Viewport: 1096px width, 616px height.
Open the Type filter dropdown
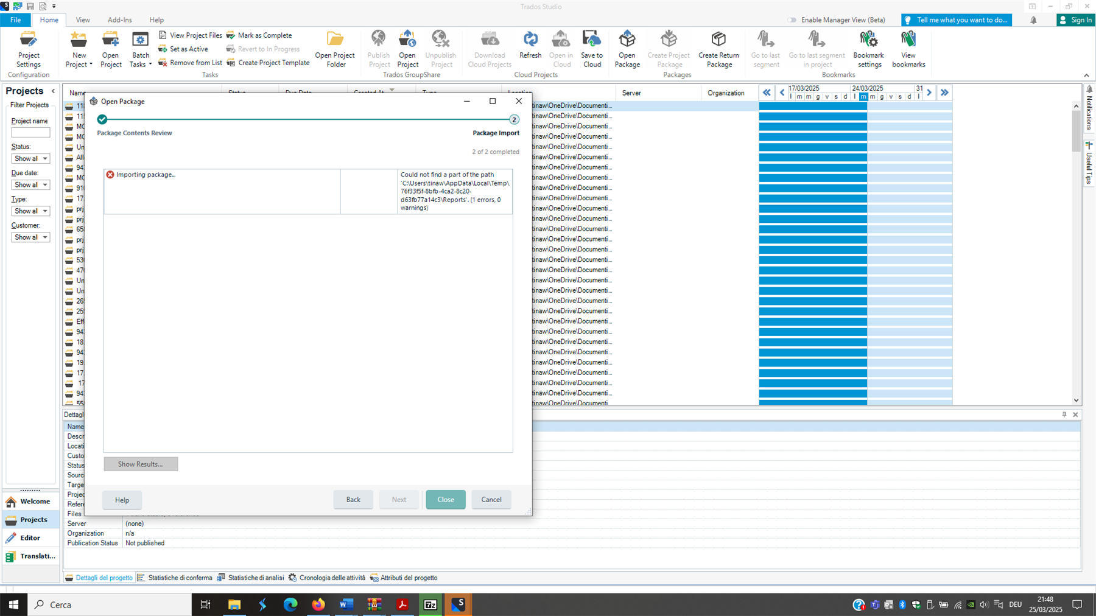(x=30, y=211)
